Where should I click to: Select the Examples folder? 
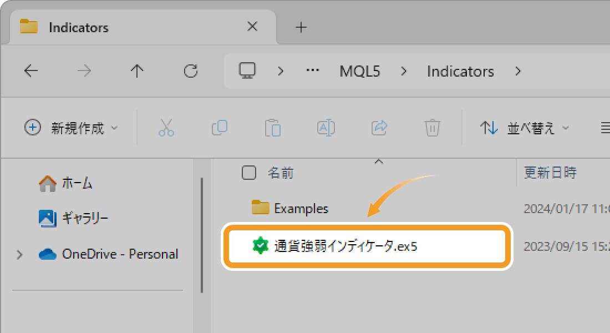pyautogui.click(x=301, y=209)
